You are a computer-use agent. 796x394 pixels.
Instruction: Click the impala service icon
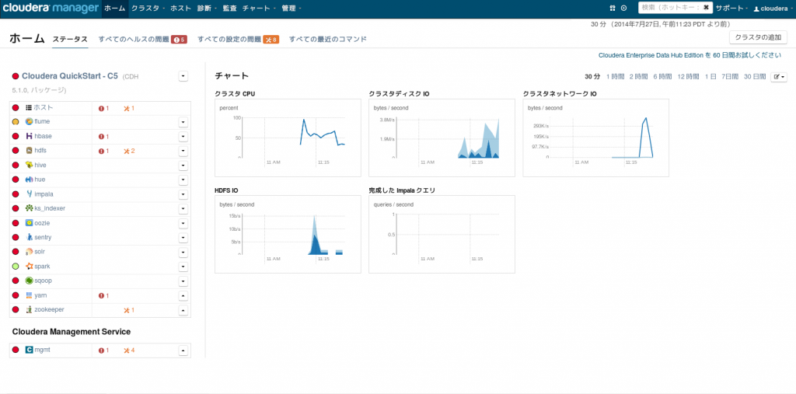click(x=30, y=194)
